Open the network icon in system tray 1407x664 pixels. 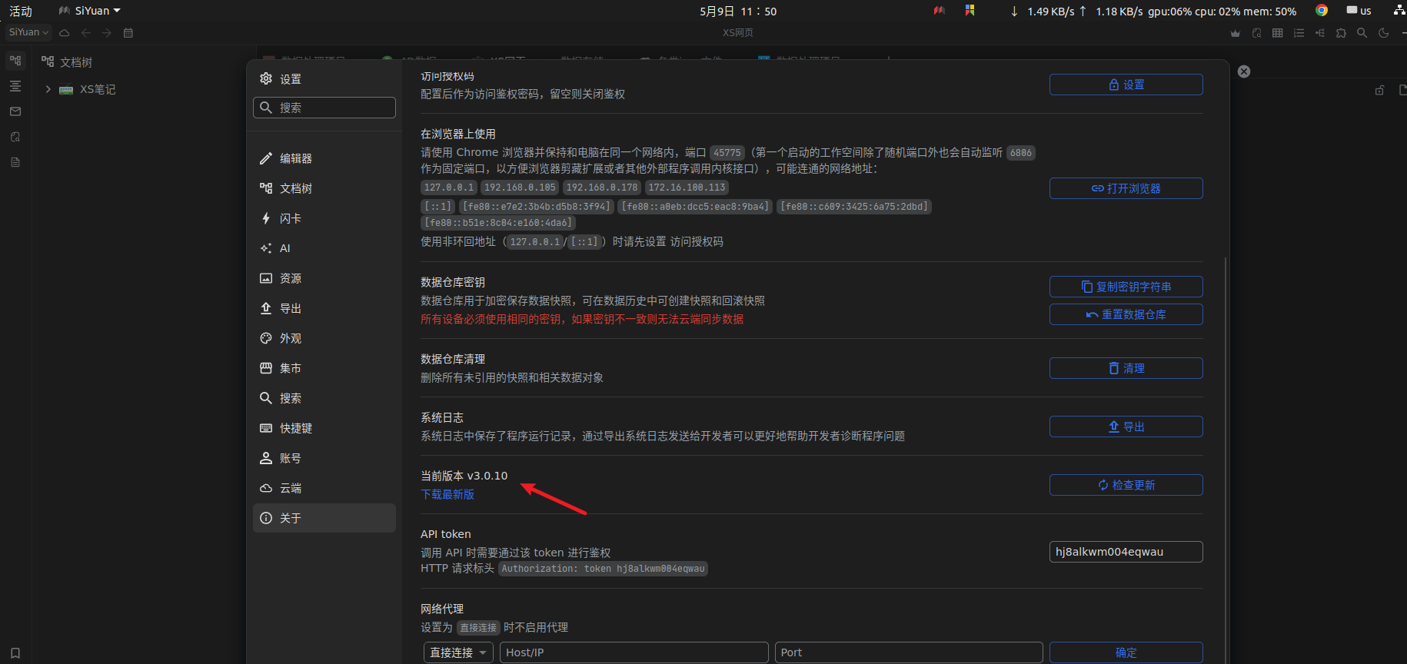(x=1399, y=11)
